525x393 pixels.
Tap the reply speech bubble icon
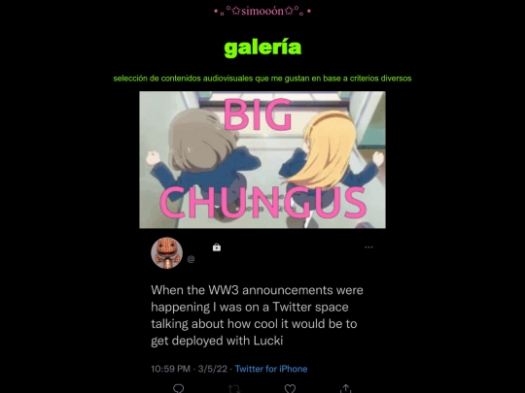pyautogui.click(x=179, y=388)
